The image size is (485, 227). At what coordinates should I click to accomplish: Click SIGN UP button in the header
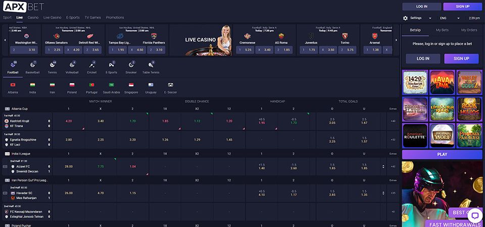462,7
